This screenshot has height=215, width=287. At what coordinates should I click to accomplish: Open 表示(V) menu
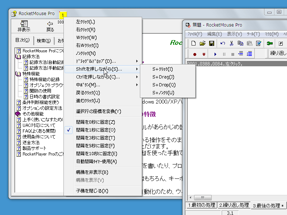point(235,34)
